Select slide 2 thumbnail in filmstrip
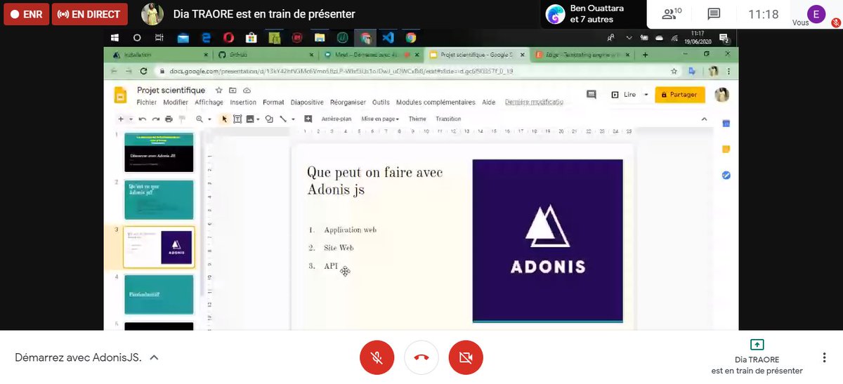The height and width of the screenshot is (384, 843). coord(158,199)
